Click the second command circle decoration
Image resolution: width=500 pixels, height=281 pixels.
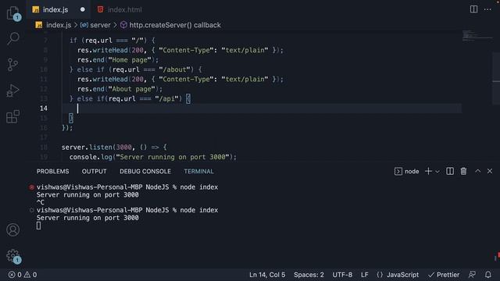[x=31, y=210]
